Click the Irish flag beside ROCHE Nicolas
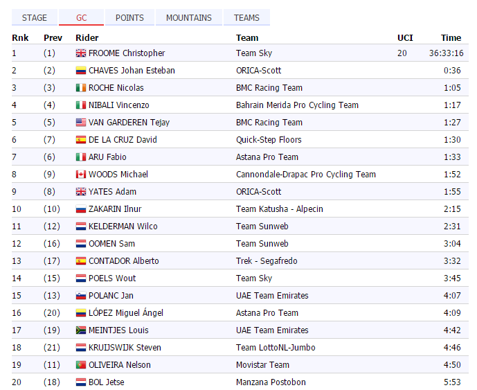Viewport: 477px width, 390px height. pos(80,88)
